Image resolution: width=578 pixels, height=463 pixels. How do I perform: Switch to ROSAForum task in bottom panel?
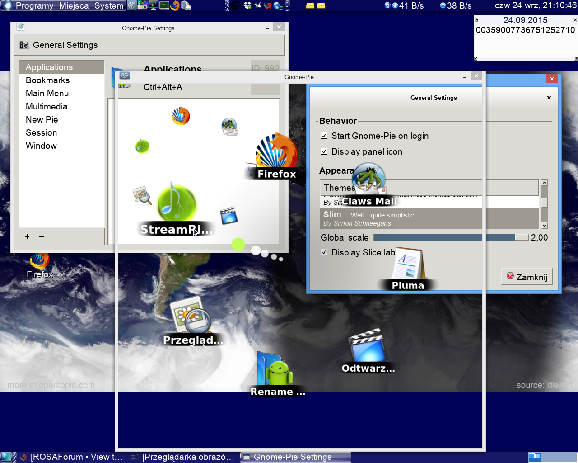coord(71,457)
